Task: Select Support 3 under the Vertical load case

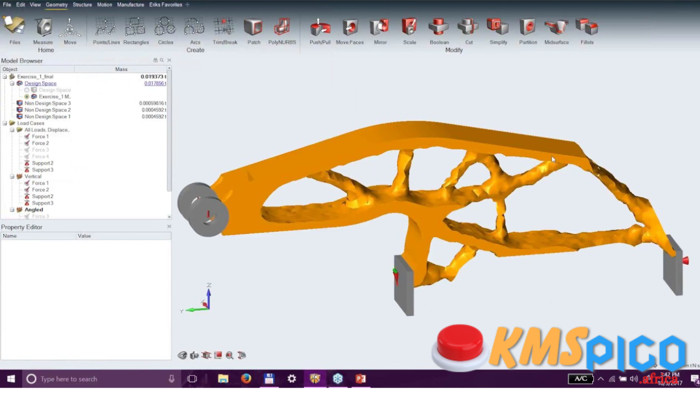Action: (43, 203)
